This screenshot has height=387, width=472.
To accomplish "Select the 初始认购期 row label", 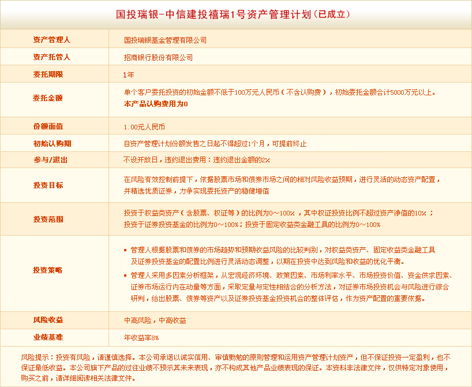I will point(51,143).
